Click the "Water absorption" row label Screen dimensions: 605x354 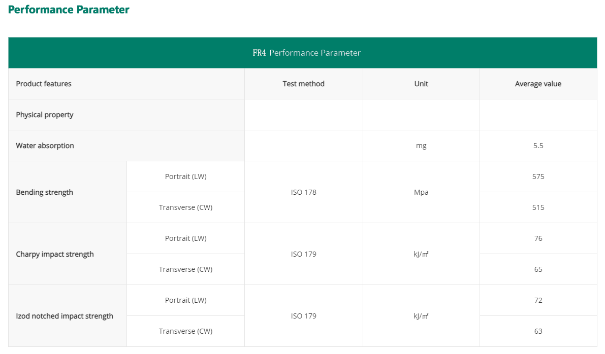[45, 146]
